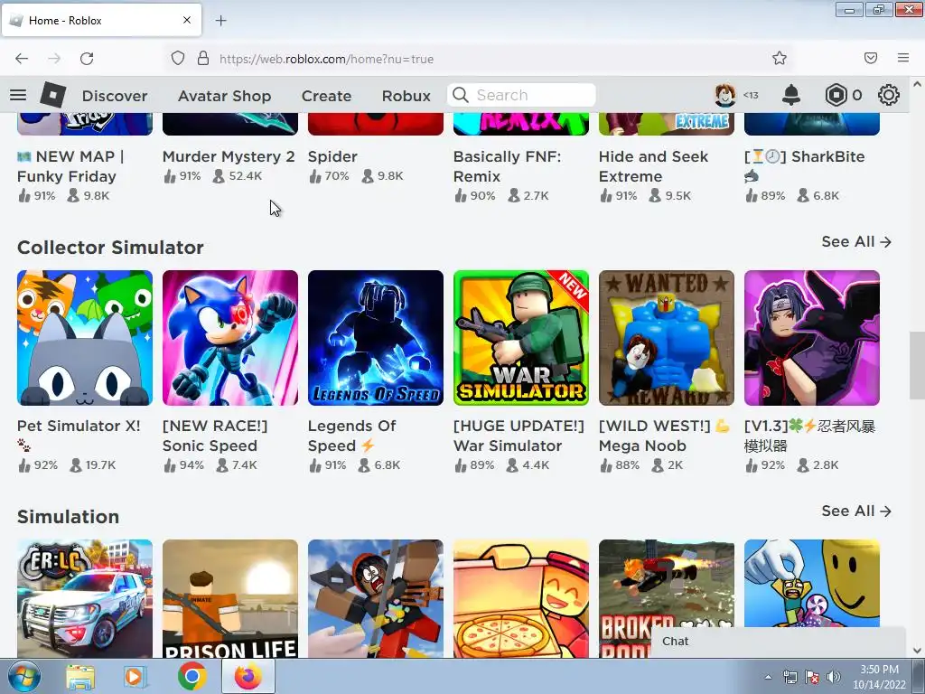
Task: Open the volume speaker tray icon
Action: (833, 677)
